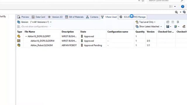
Task: Click the assembly icon for Abfan_Robot.SLDASM
Action: click(19, 45)
